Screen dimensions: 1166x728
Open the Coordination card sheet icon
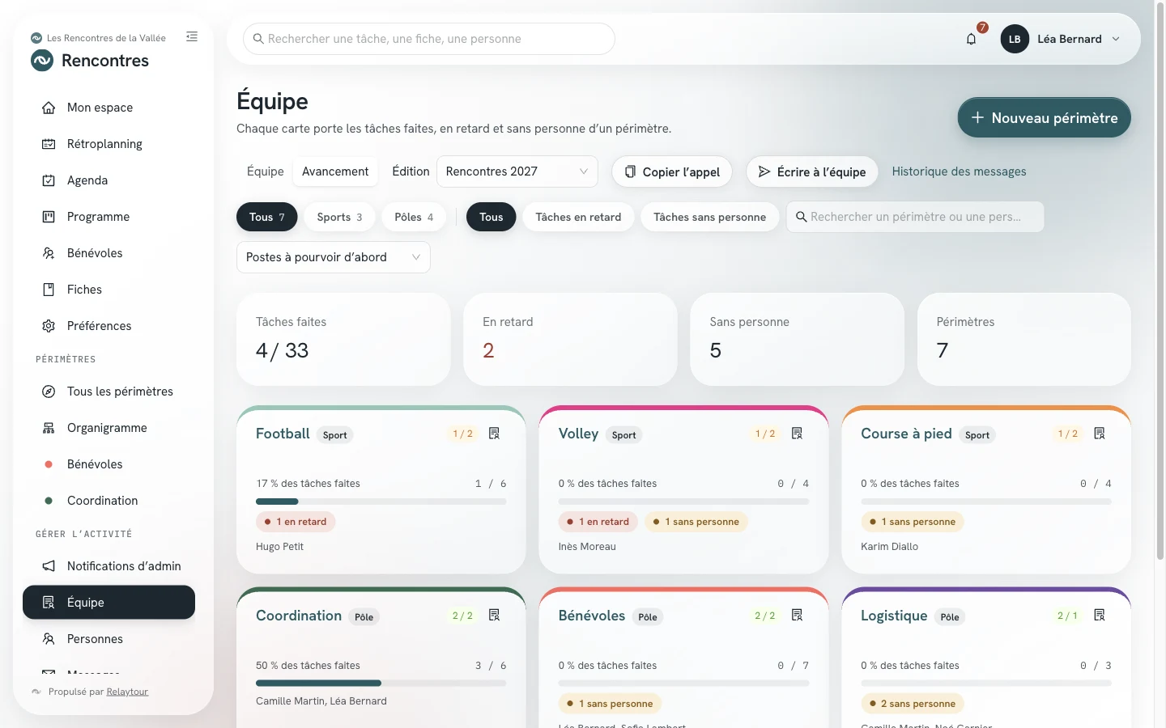tap(494, 616)
